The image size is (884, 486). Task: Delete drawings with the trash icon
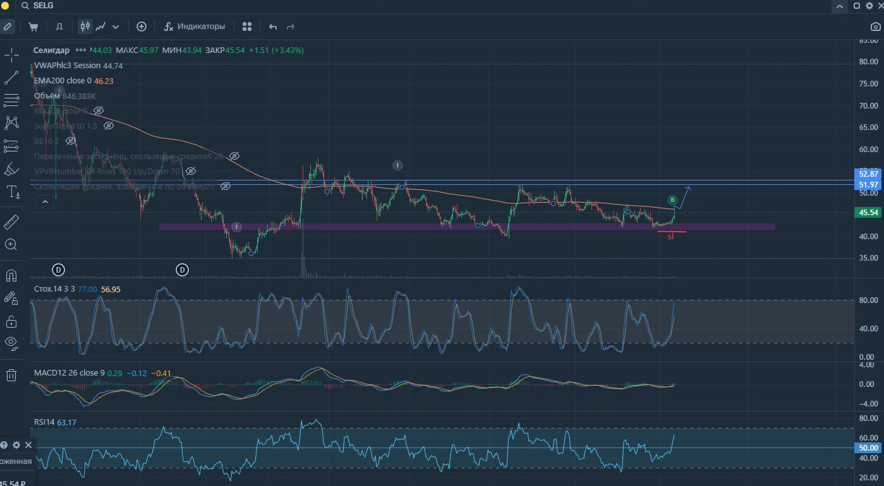click(11, 375)
